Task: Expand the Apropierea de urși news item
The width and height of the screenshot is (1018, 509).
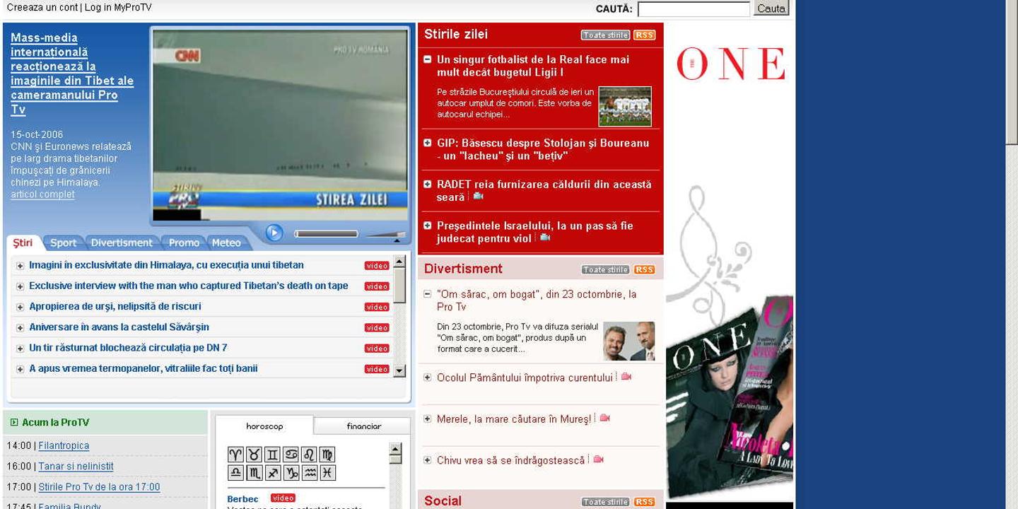Action: coord(20,307)
